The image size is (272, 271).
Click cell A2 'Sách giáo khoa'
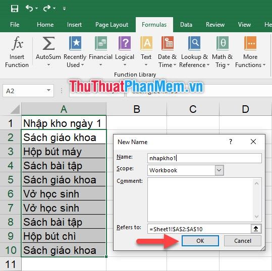point(64,137)
